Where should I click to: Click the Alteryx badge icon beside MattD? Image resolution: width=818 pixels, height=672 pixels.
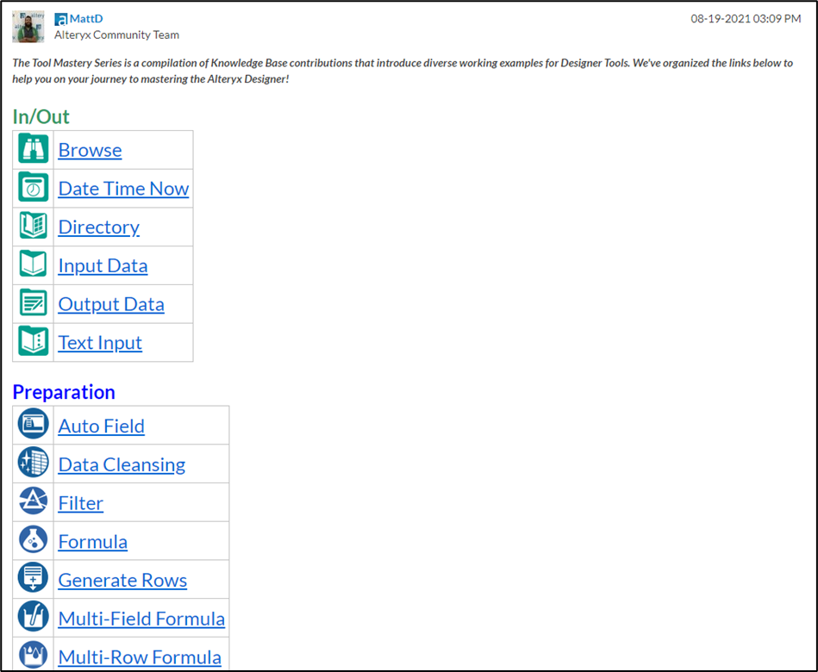[61, 19]
